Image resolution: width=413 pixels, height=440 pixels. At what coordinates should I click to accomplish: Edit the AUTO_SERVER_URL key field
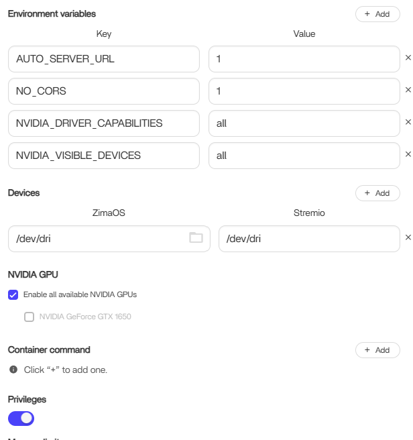point(104,59)
